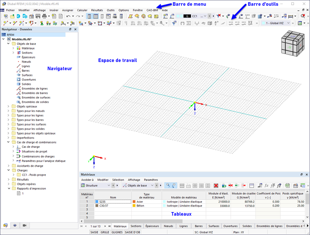Click Sélection in the Matériaux panel menu
This screenshot has height=235, width=310.
(118, 180)
